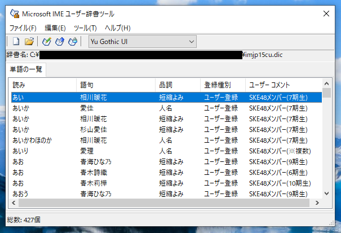This screenshot has height=233, width=341.
Task: Click the vertical scrollbar down arrow
Action: tap(327, 194)
